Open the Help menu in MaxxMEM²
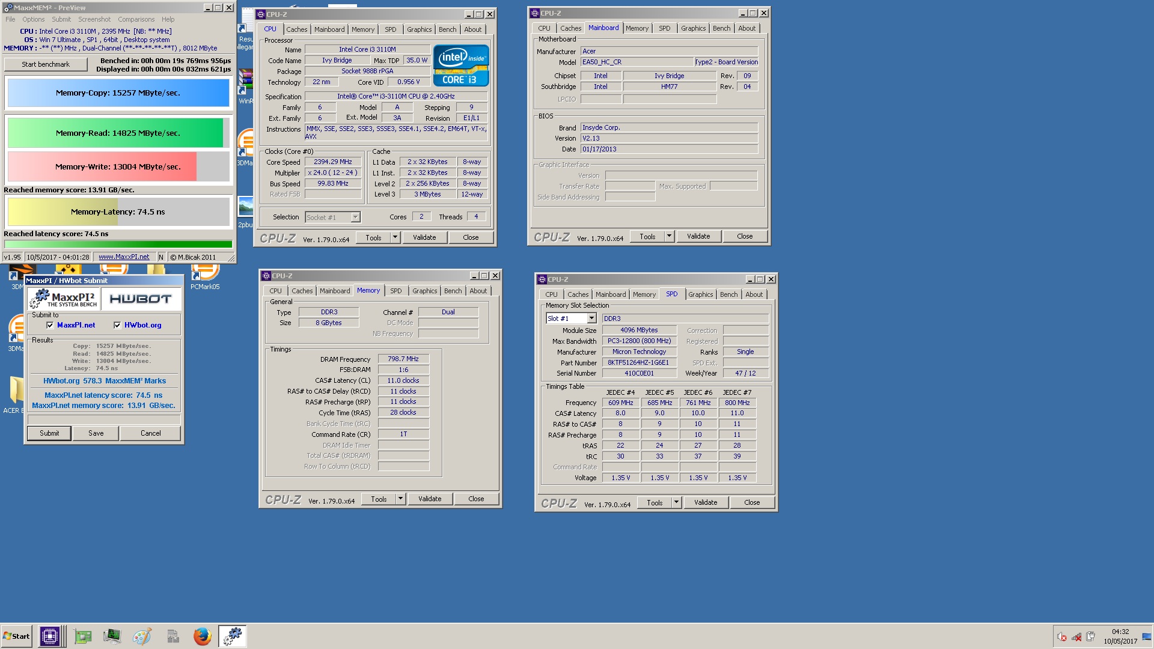Screen dimensions: 1154x649 coord(168,19)
